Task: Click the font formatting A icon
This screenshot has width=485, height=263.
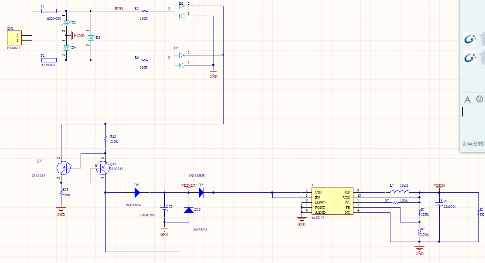Action: click(468, 99)
